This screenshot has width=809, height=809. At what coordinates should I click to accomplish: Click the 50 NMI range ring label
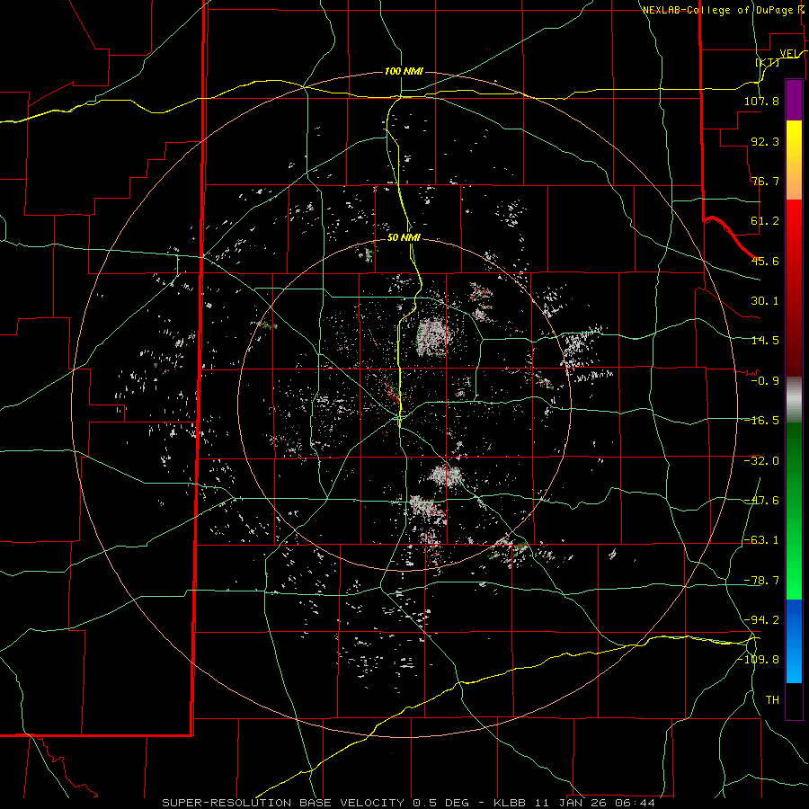click(404, 237)
